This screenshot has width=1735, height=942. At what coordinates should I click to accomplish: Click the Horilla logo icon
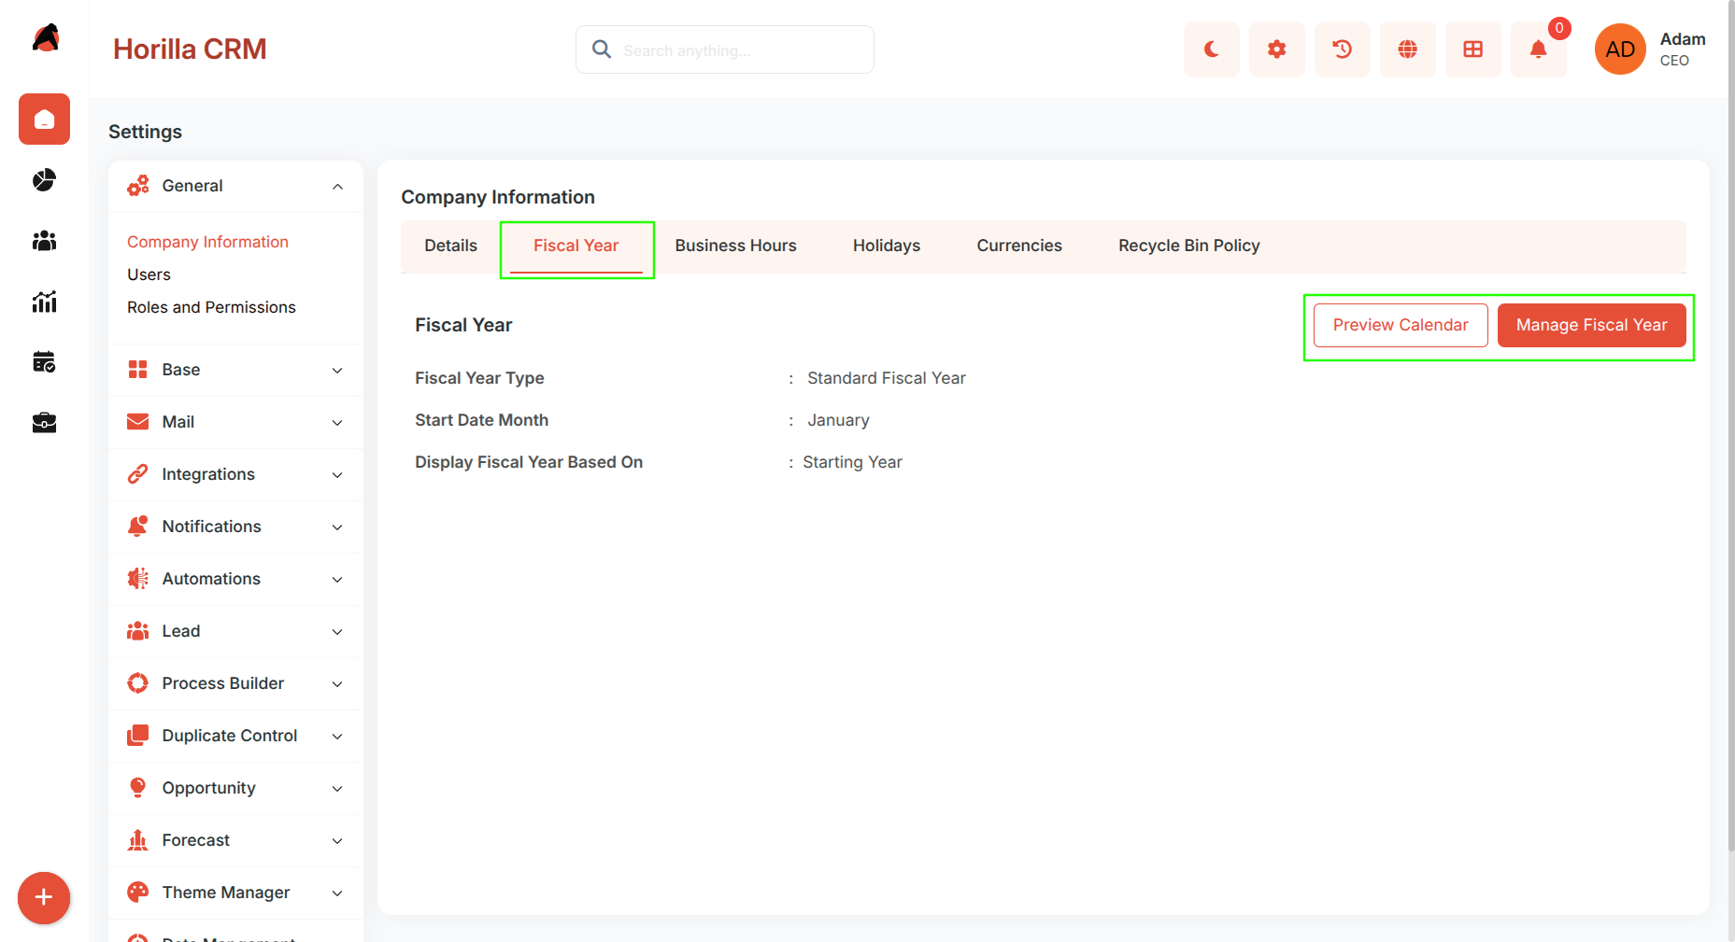45,38
